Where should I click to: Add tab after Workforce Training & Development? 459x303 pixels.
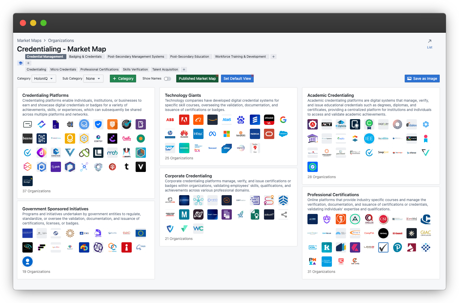point(273,57)
